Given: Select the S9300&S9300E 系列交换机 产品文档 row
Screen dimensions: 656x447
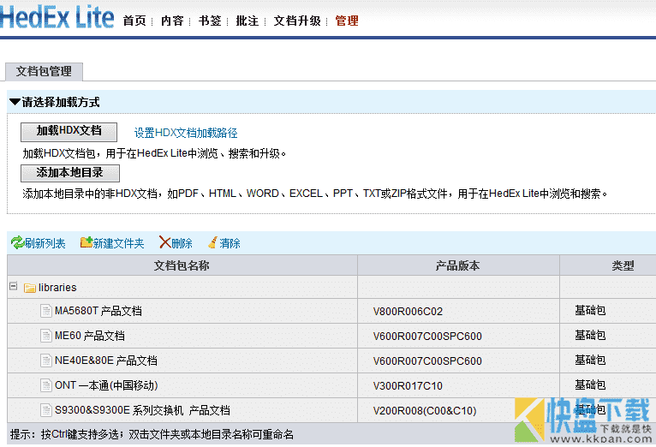Looking at the screenshot, I should click(x=331, y=410).
